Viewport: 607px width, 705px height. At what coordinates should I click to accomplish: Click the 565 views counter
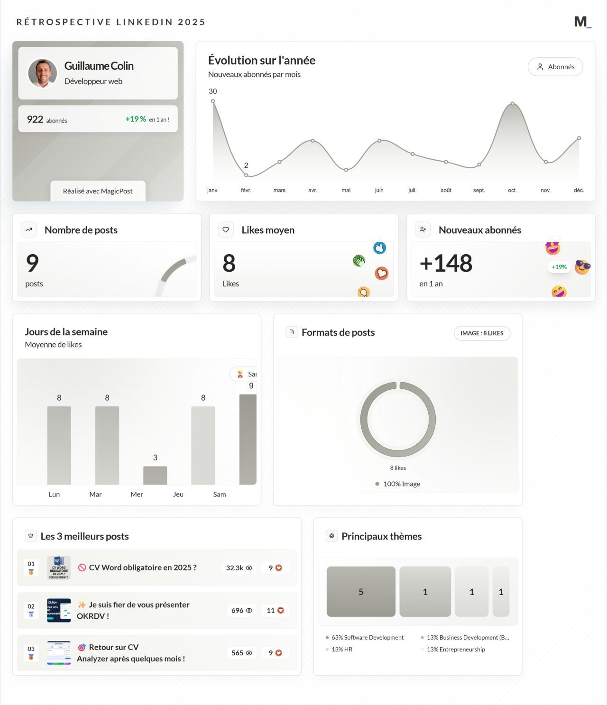tap(242, 653)
